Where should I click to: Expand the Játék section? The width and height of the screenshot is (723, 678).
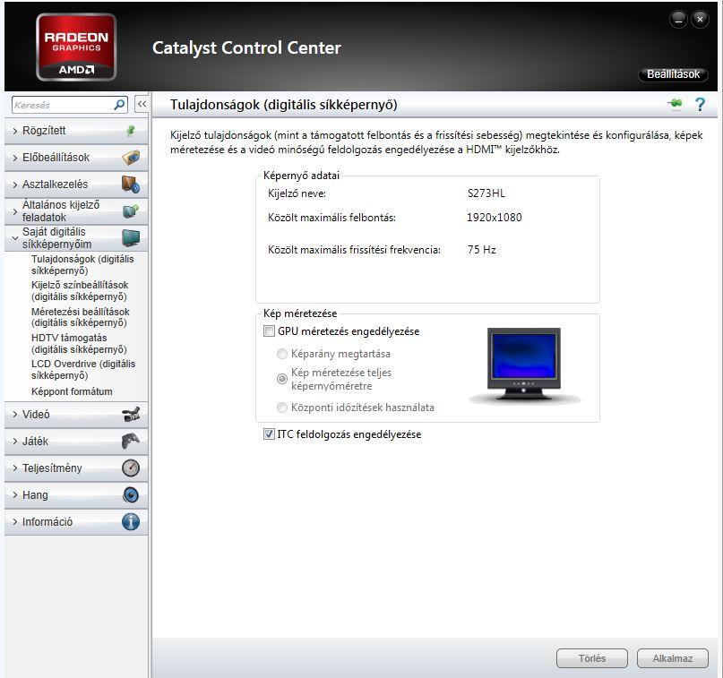pos(76,441)
